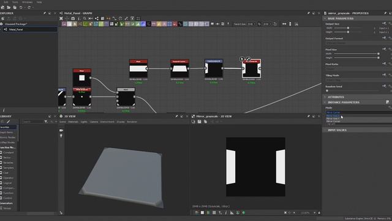Image resolution: width=392 pixels, height=221 pixels.
Task: Select Operator in Library functions
Action: coord(9,178)
